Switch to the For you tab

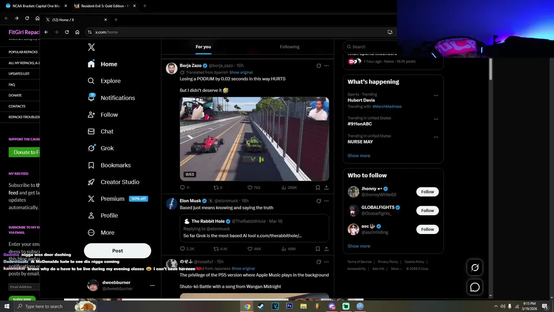203,47
